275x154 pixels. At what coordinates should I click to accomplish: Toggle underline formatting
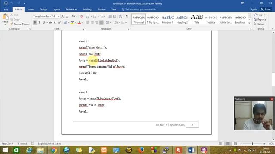44,23
